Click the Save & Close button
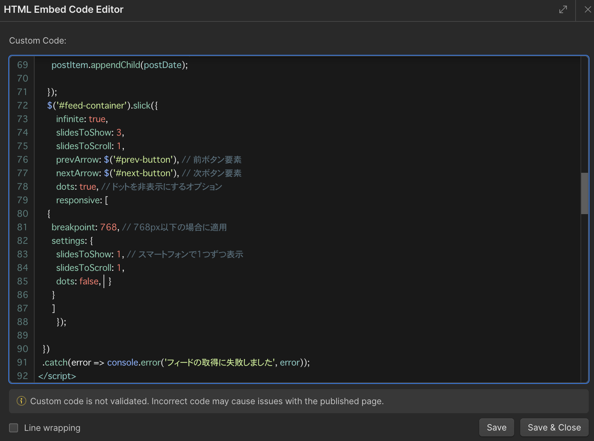The image size is (594, 441). click(x=554, y=427)
